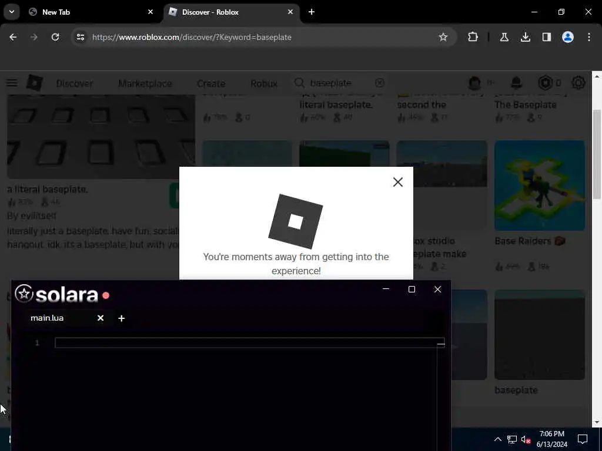Open Create in Roblox navigation
This screenshot has width=602, height=451.
click(211, 83)
